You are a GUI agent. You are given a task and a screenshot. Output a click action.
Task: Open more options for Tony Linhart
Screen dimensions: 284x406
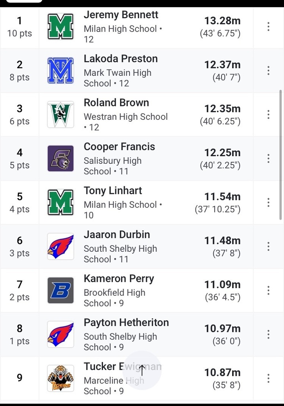coord(268,202)
